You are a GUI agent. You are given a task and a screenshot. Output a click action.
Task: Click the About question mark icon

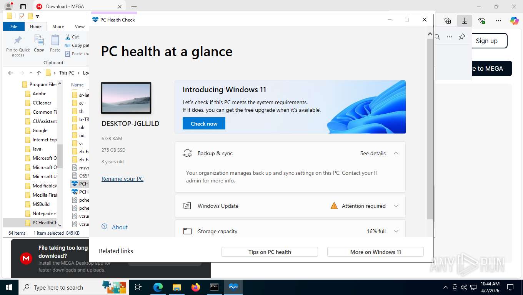tap(104, 227)
